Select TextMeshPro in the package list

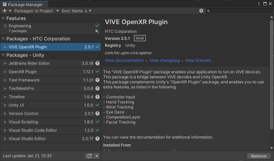(21, 88)
